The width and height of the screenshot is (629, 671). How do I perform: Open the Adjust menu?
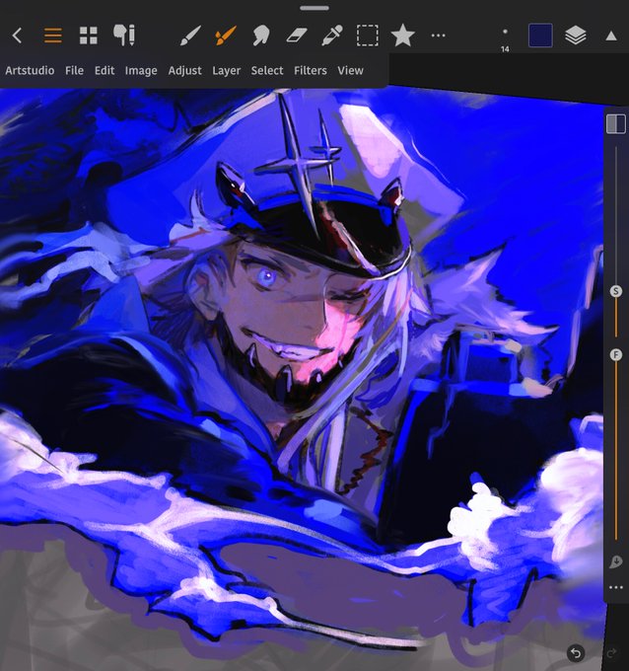tap(184, 70)
